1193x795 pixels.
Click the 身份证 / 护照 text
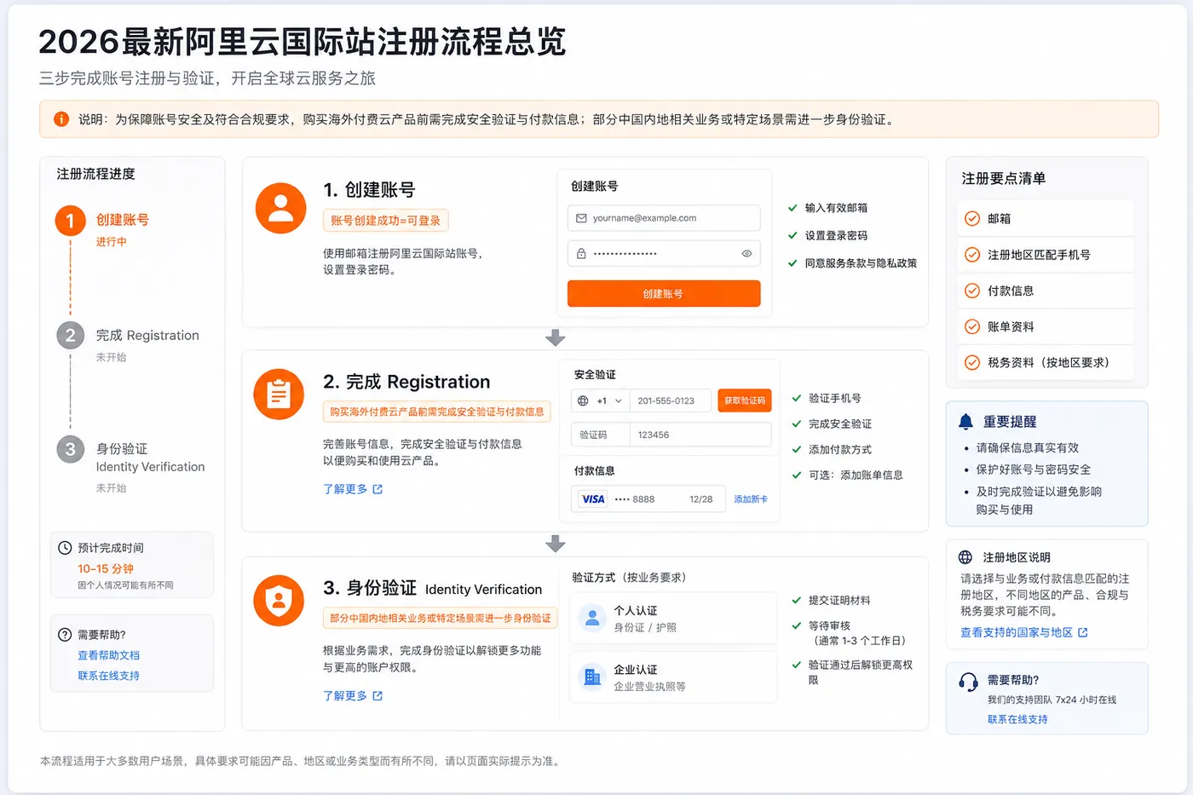[x=645, y=627]
